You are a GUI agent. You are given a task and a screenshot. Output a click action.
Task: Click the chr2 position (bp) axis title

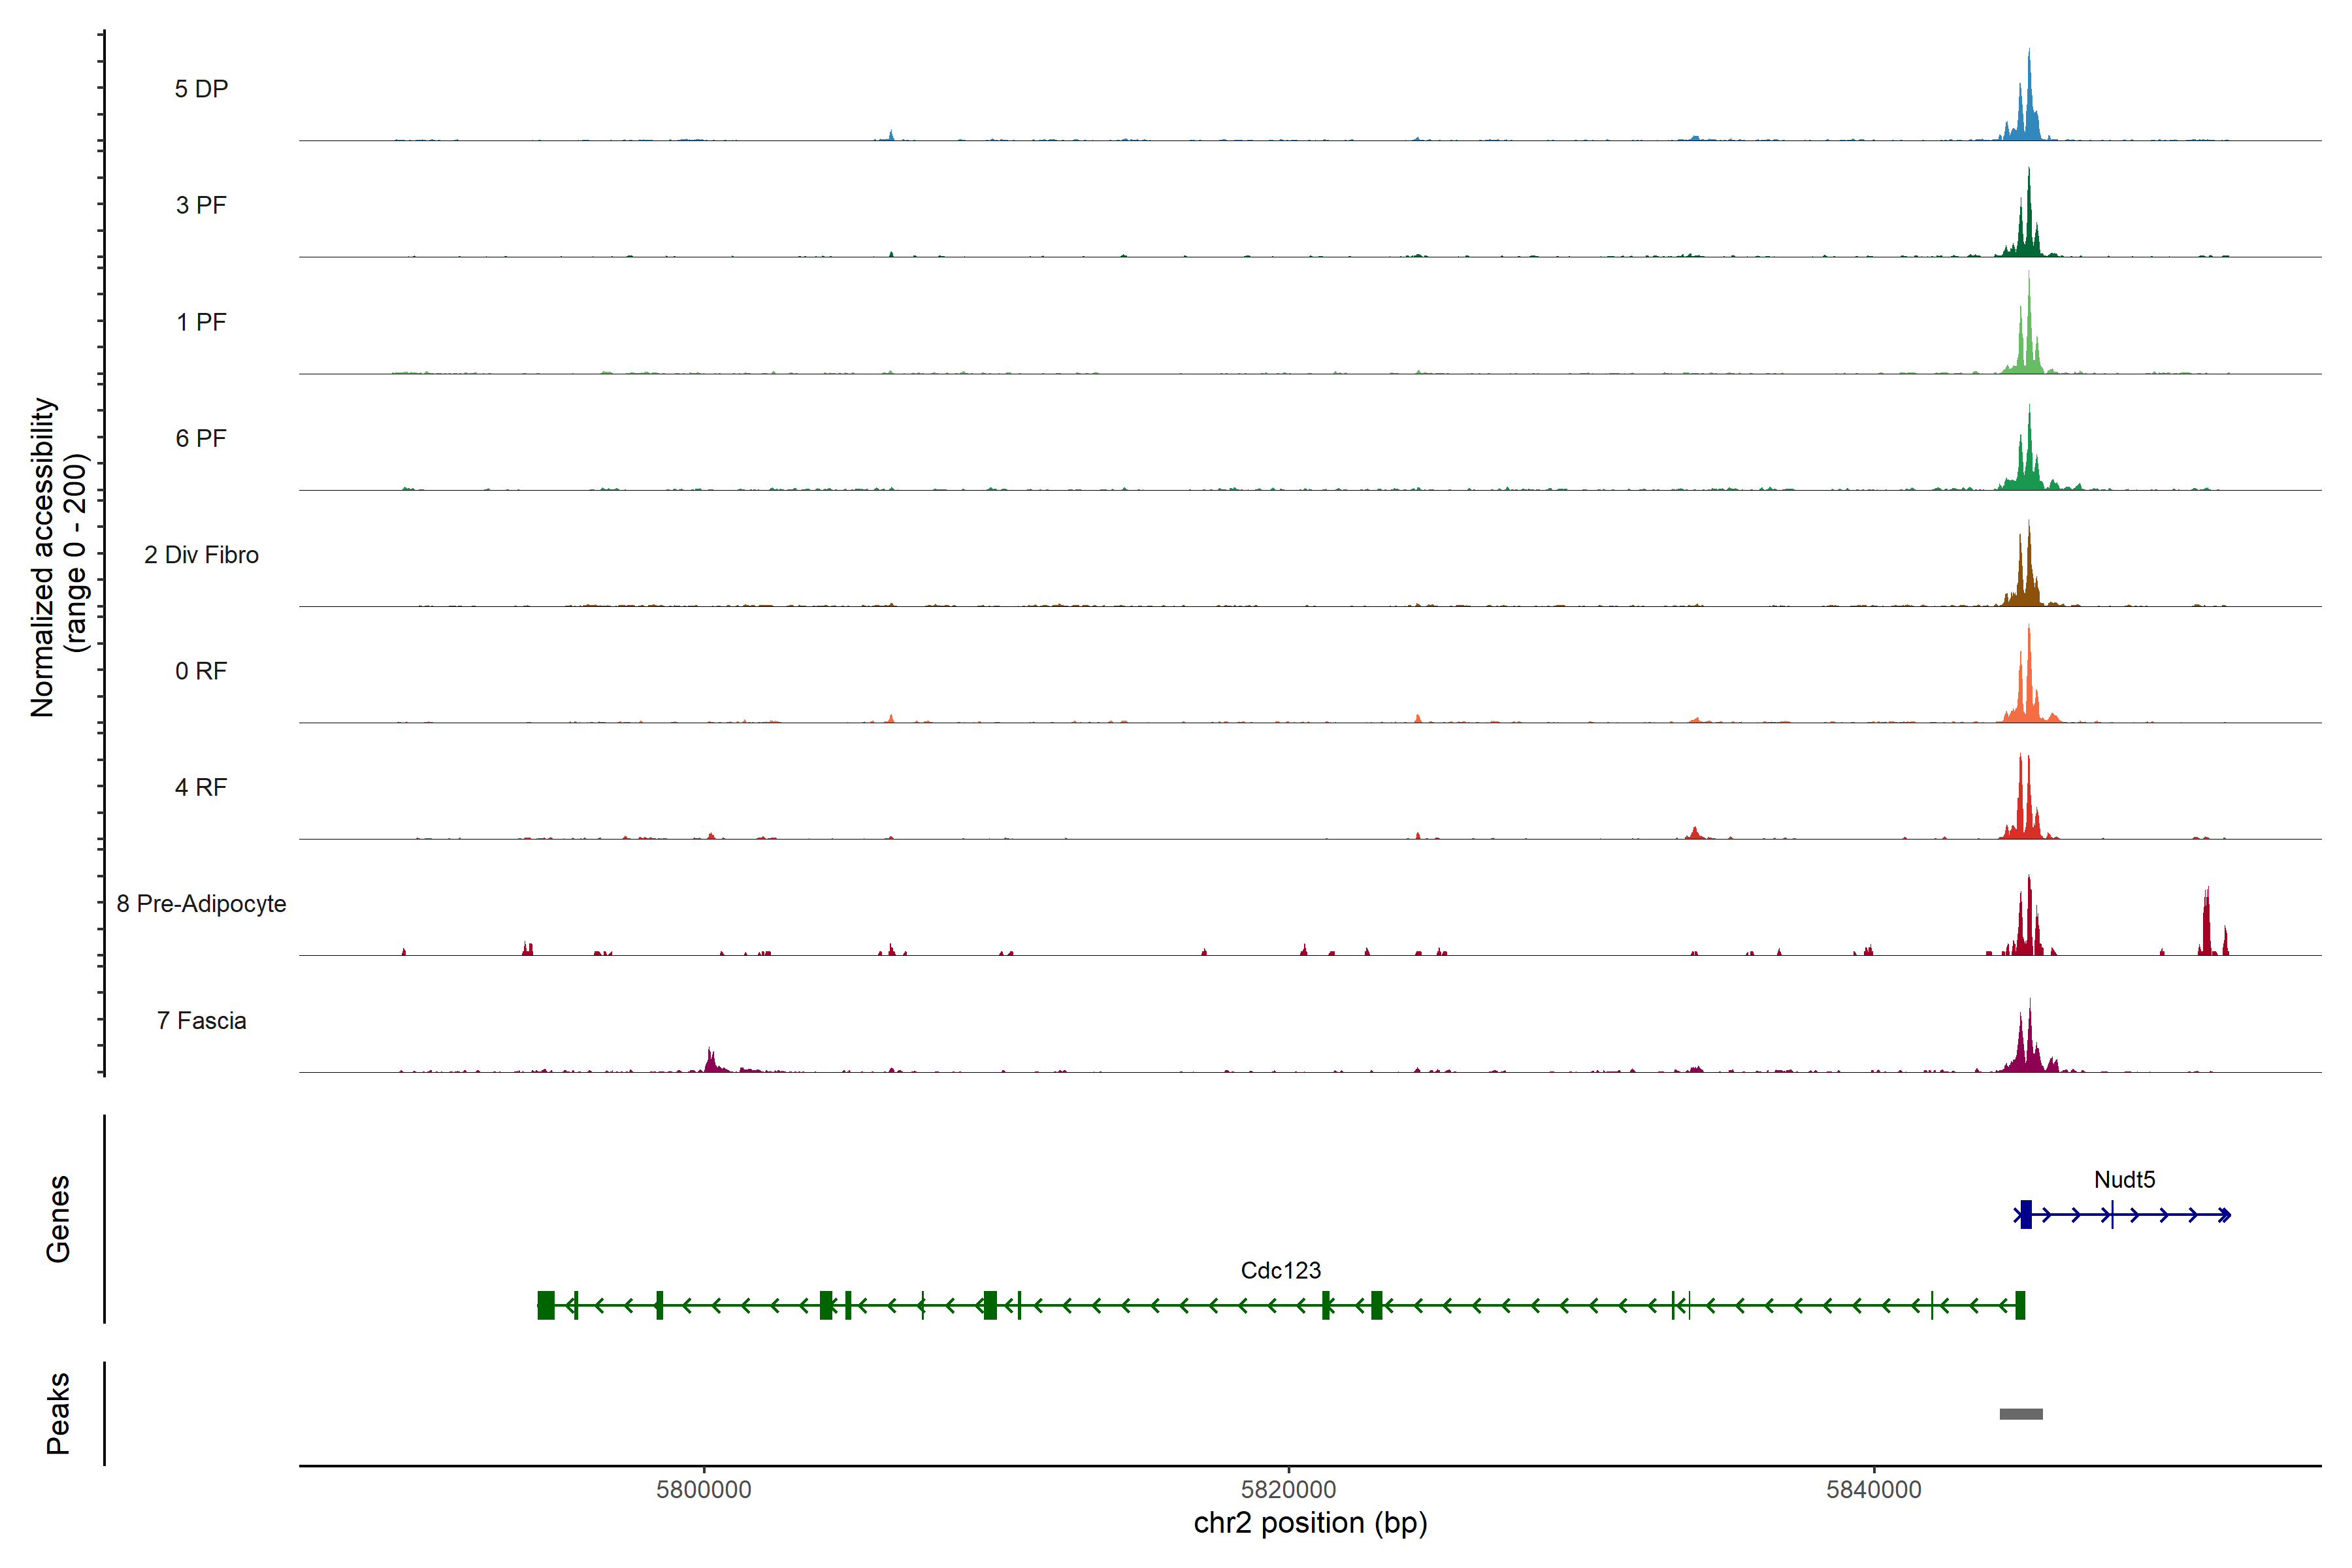(x=1310, y=1523)
